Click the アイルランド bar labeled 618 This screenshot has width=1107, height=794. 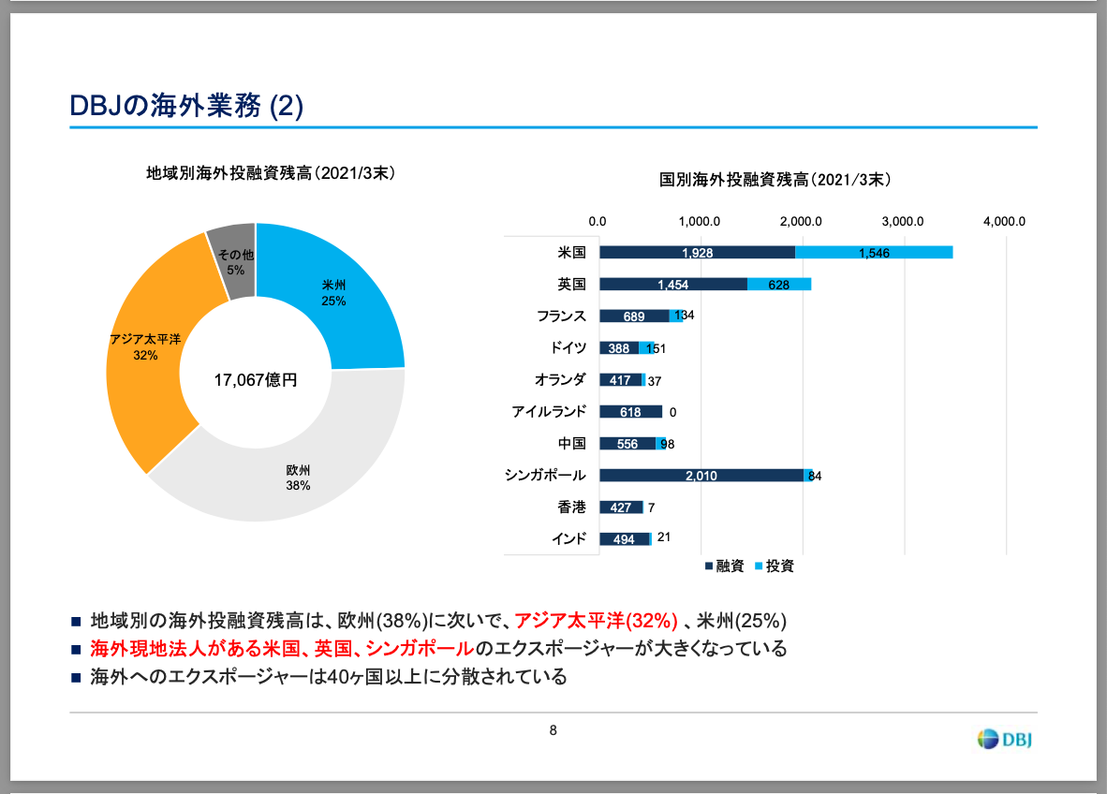[x=631, y=411]
